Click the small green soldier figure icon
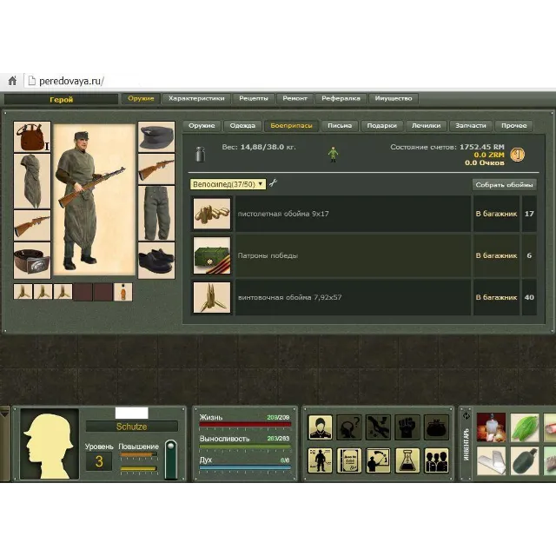The image size is (556, 556). click(333, 155)
